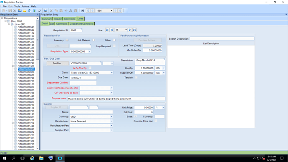This screenshot has height=162, width=288.
Task: Go to next requisition line
Action: tap(130, 30)
